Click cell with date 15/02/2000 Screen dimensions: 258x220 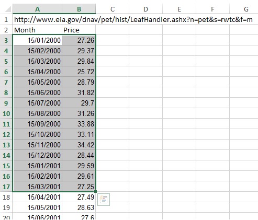37,51
